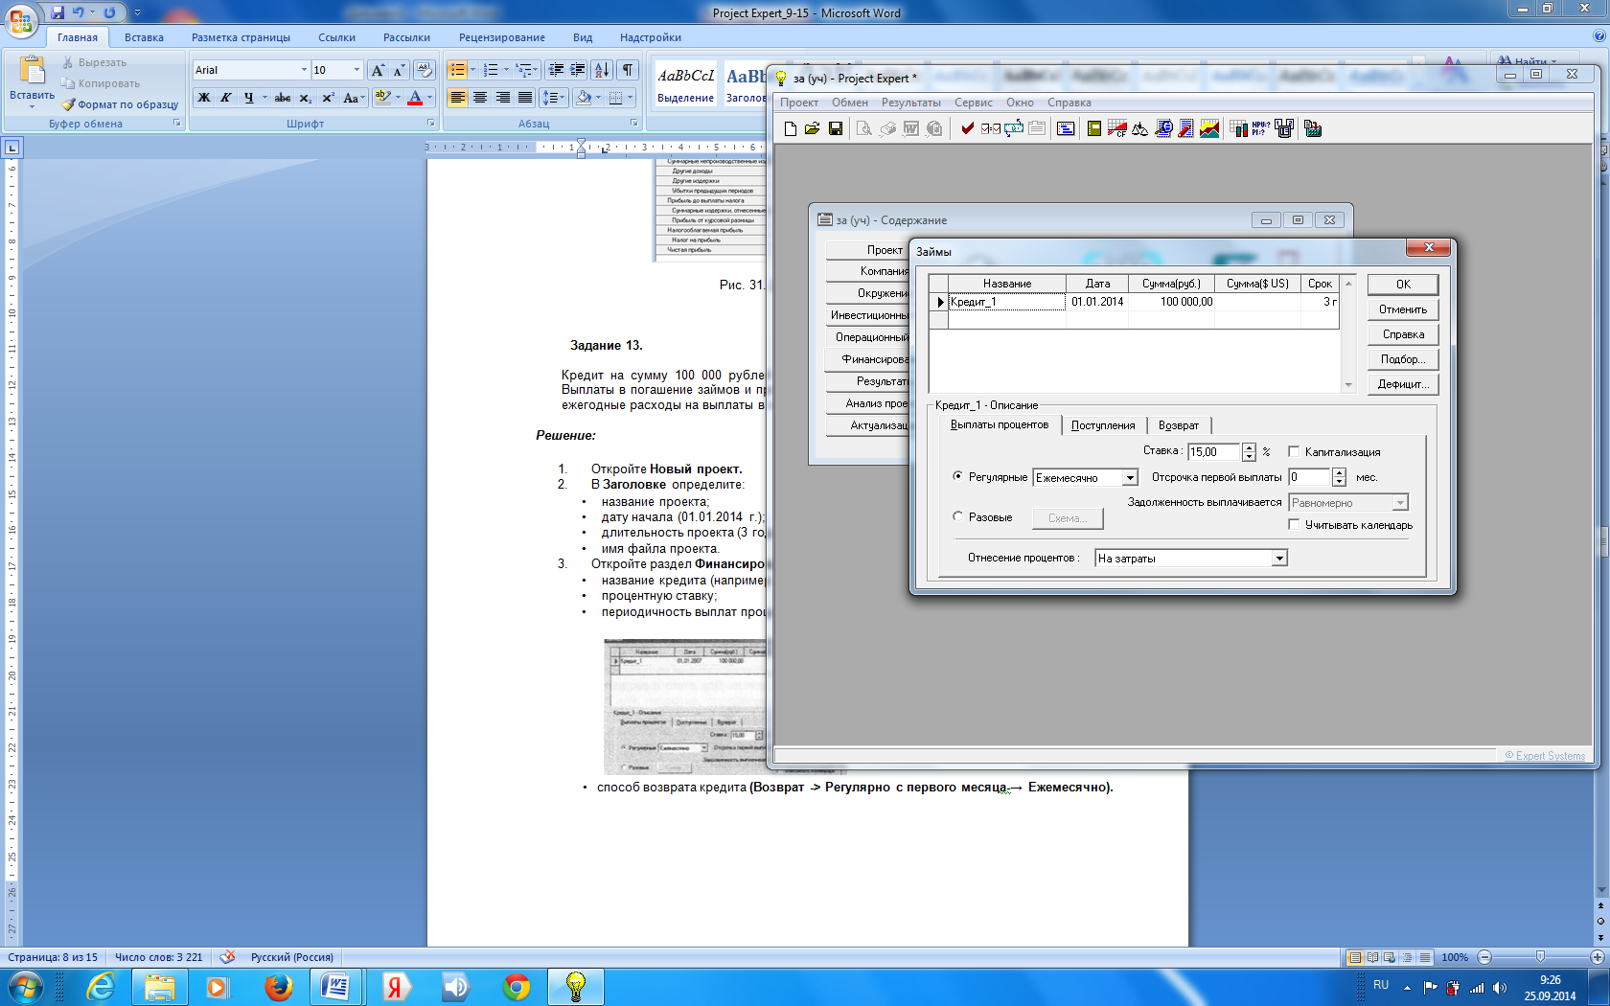Open the Вставка ribbon tab in Word

coord(144,37)
